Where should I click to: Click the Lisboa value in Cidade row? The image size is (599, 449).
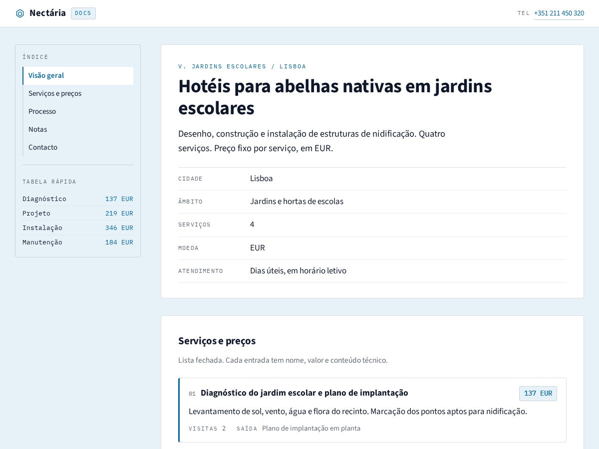coord(262,179)
